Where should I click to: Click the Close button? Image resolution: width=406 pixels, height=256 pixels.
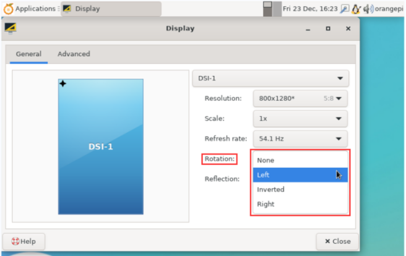pos(337,242)
